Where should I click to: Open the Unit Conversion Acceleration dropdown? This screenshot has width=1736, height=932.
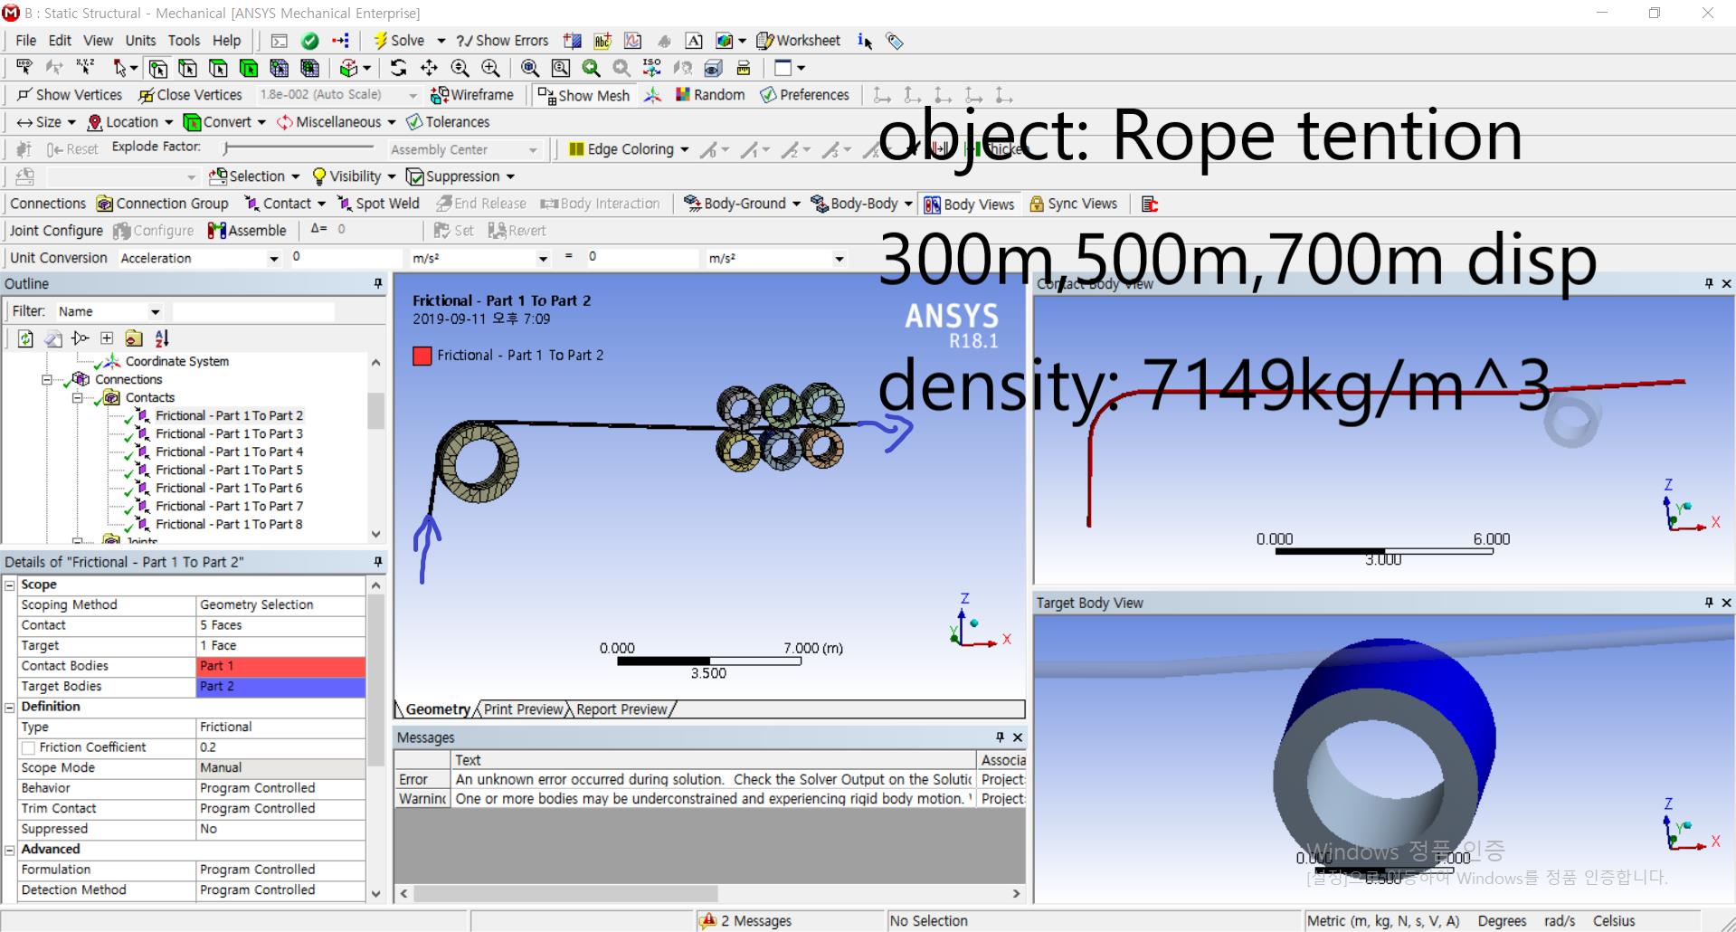(273, 259)
